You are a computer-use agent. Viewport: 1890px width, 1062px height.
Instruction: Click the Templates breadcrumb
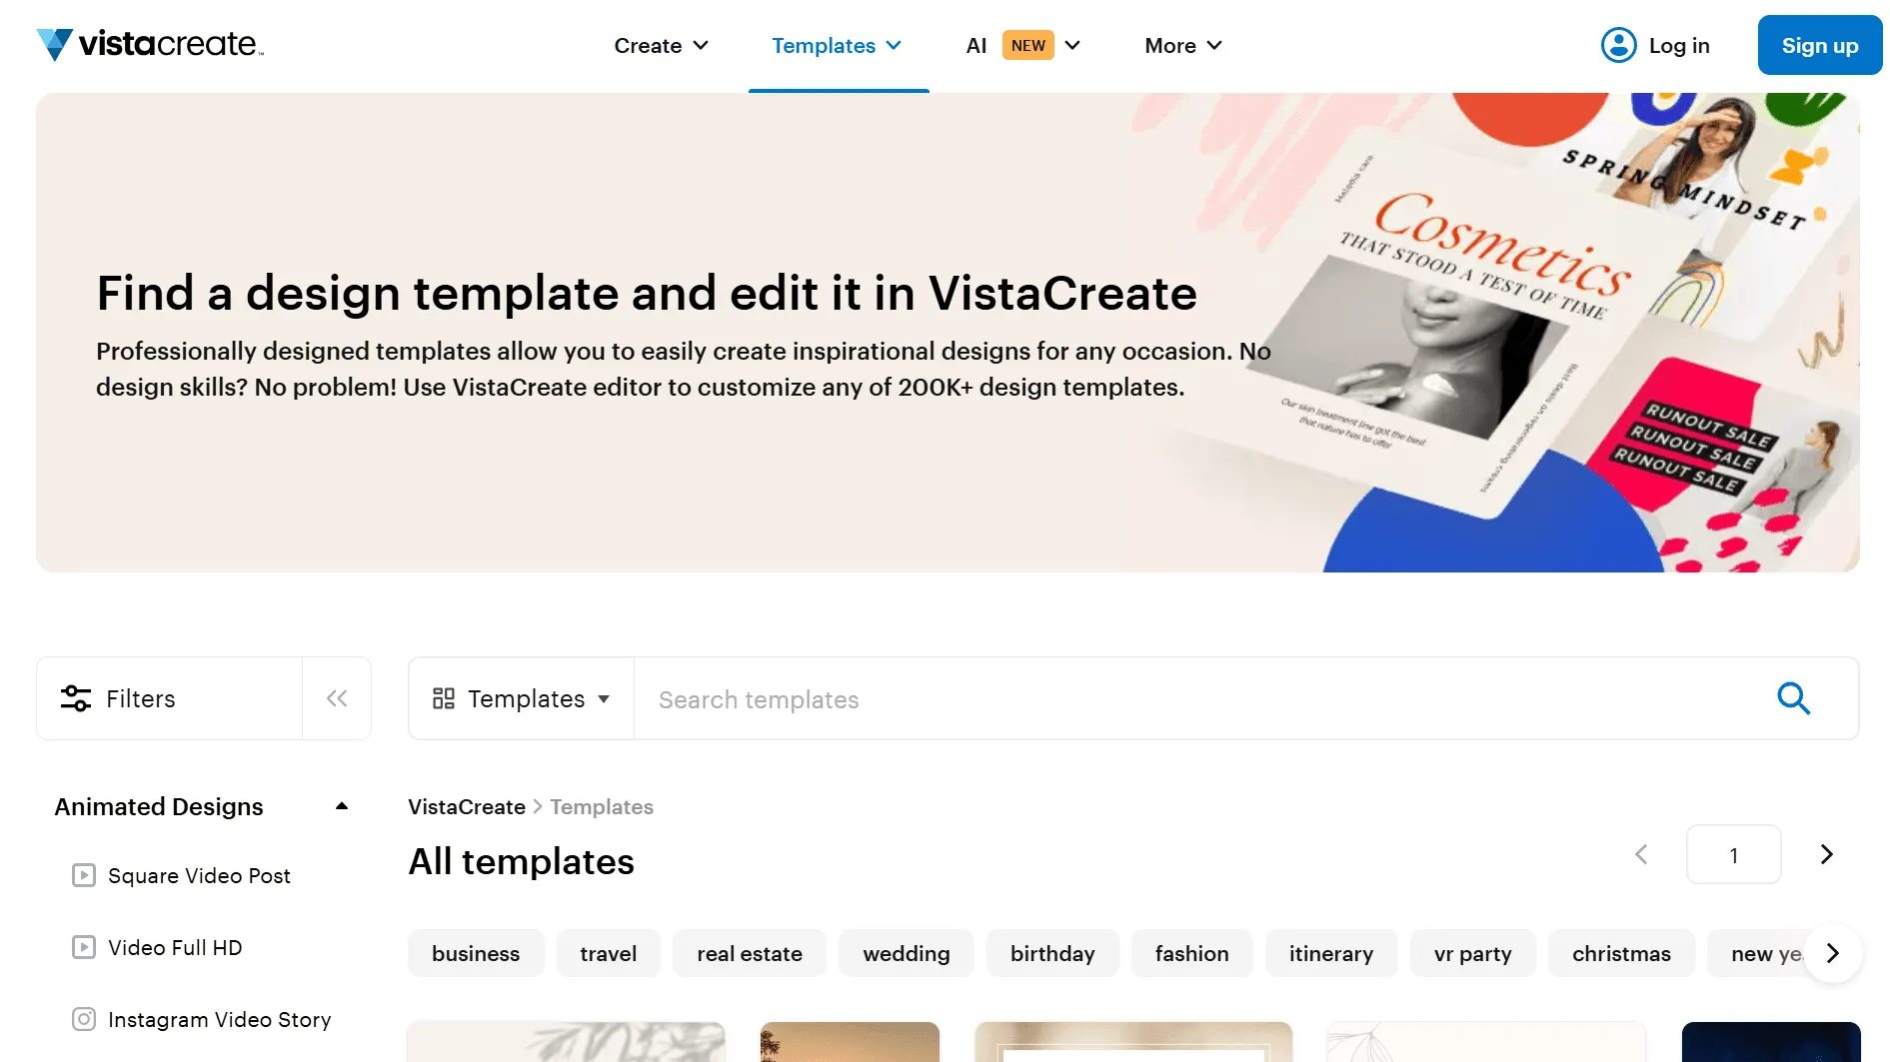pos(602,806)
